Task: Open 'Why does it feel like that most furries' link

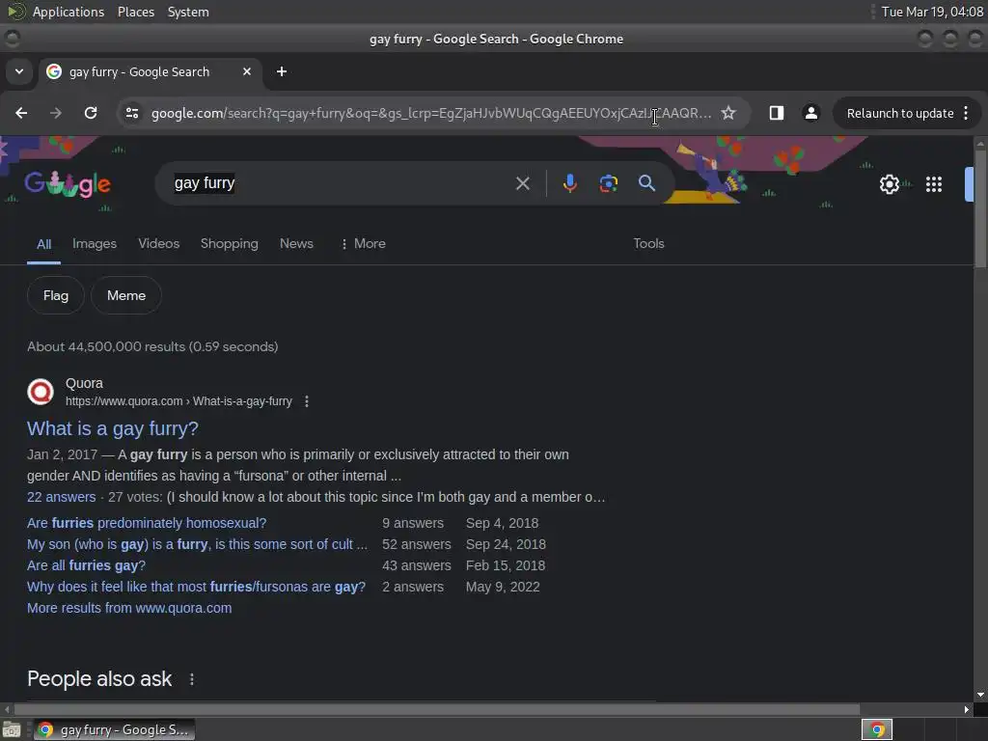Action: 196,587
